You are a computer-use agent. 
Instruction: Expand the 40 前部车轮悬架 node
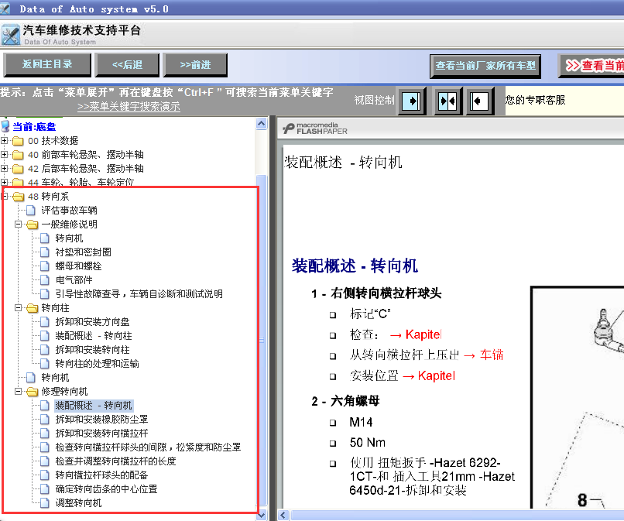click(x=4, y=154)
